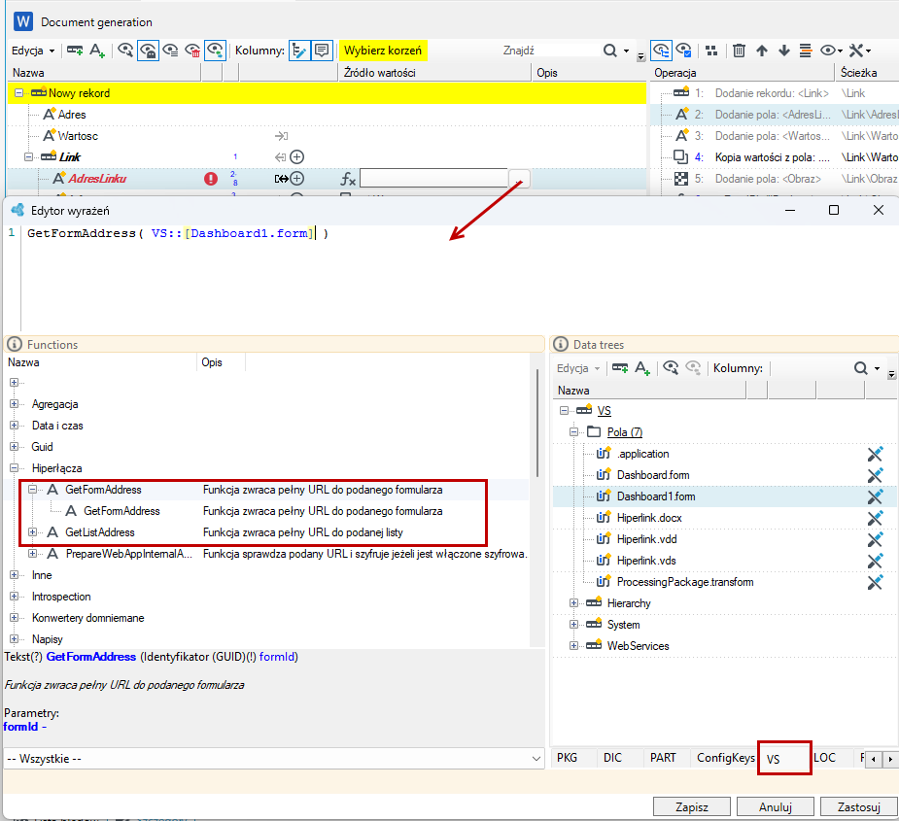Image resolution: width=899 pixels, height=821 pixels.
Task: Click the Zapisz button
Action: pyautogui.click(x=691, y=807)
